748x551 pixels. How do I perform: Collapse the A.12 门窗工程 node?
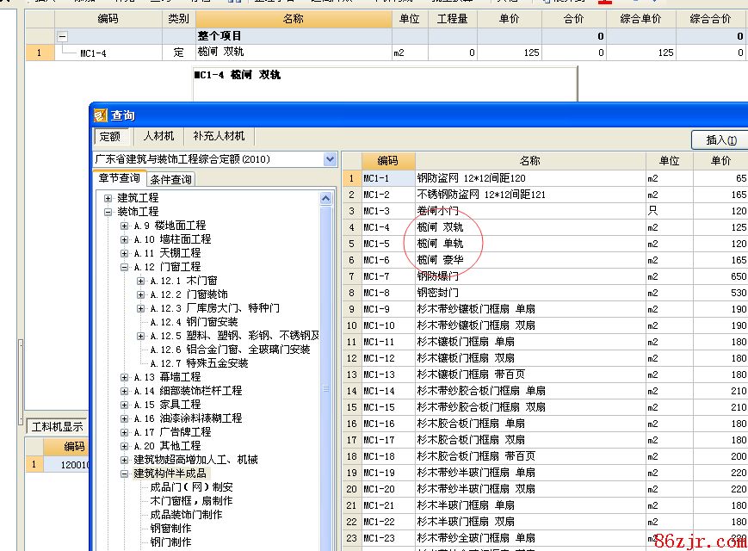coord(125,267)
